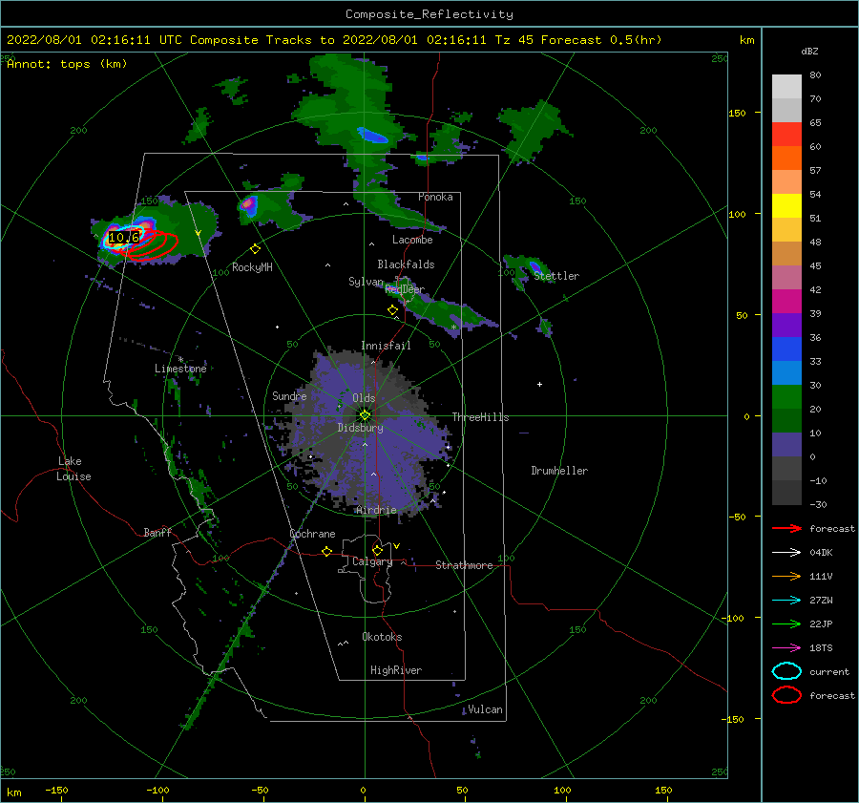Image resolution: width=859 pixels, height=803 pixels.
Task: Click the white 04DK arrow in legend
Action: (786, 552)
